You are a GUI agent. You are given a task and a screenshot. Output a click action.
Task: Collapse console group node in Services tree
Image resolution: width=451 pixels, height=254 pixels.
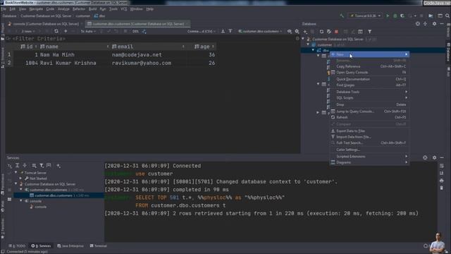point(21,200)
